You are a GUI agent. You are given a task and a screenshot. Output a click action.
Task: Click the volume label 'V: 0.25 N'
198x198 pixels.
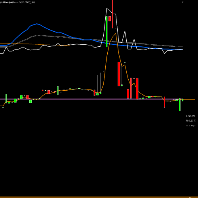click(x=190, y=121)
